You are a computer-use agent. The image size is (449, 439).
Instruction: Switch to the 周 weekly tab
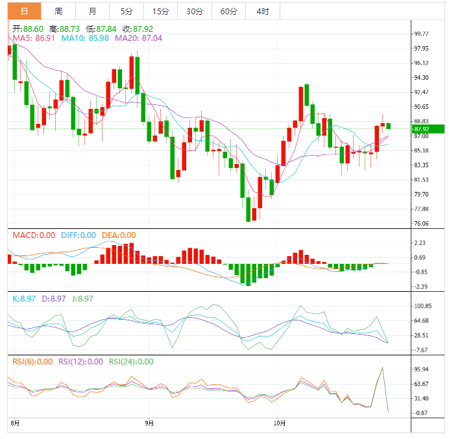pos(58,11)
